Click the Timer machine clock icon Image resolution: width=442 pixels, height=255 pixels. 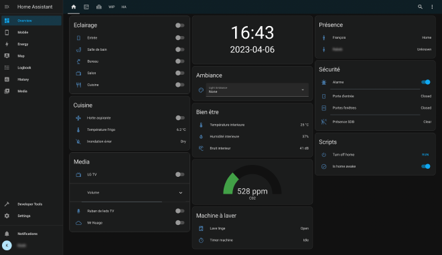[x=201, y=240]
